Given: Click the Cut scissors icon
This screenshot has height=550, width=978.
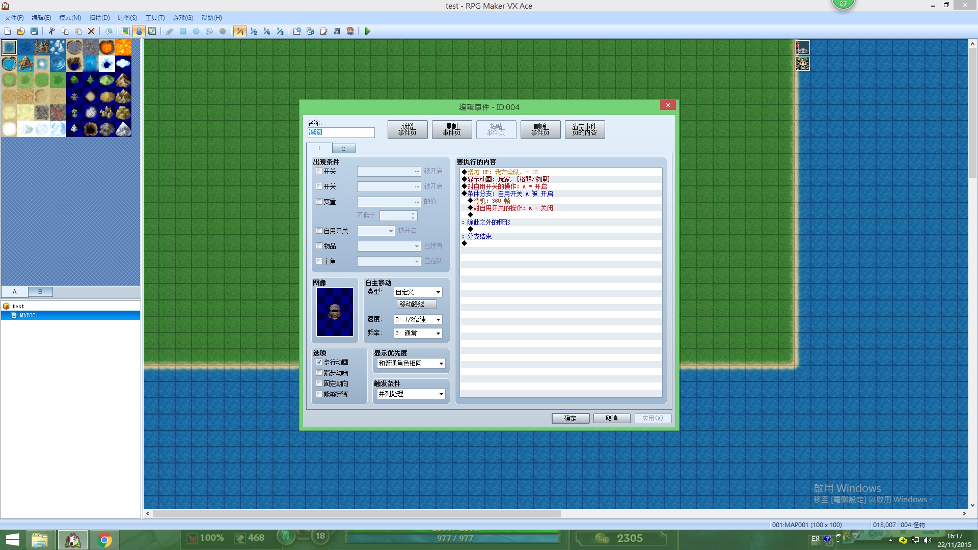Looking at the screenshot, I should click(x=51, y=32).
